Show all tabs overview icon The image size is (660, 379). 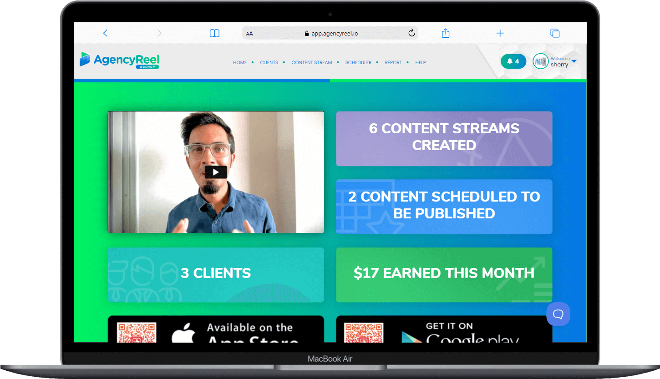pyautogui.click(x=555, y=33)
